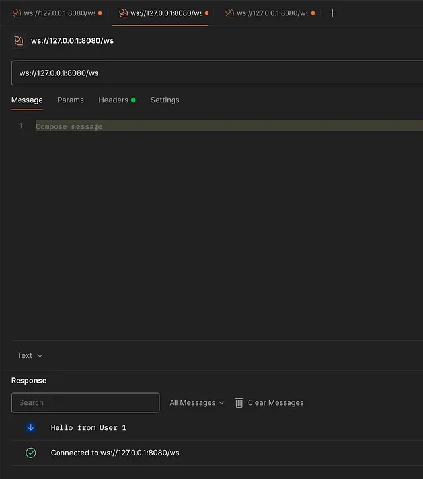
Task: Click the unsaved dot on the third tab
Action: (x=313, y=13)
